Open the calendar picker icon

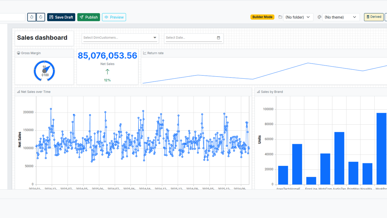(219, 38)
